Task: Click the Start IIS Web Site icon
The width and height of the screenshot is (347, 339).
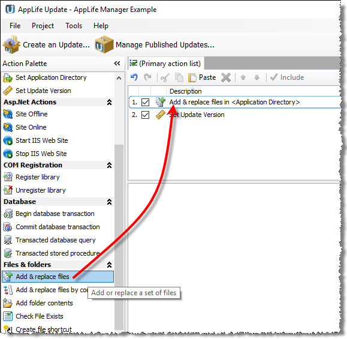Action: click(8, 140)
